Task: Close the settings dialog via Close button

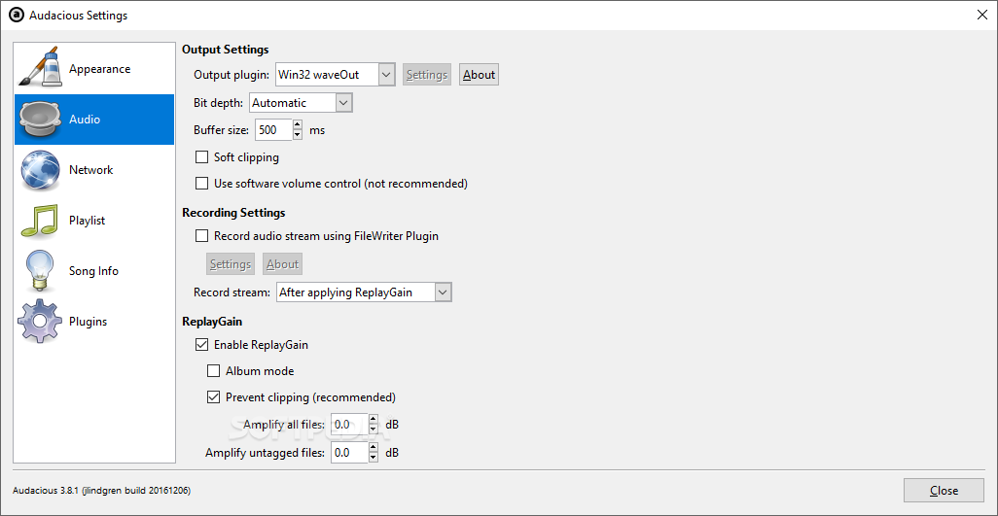Action: (944, 491)
